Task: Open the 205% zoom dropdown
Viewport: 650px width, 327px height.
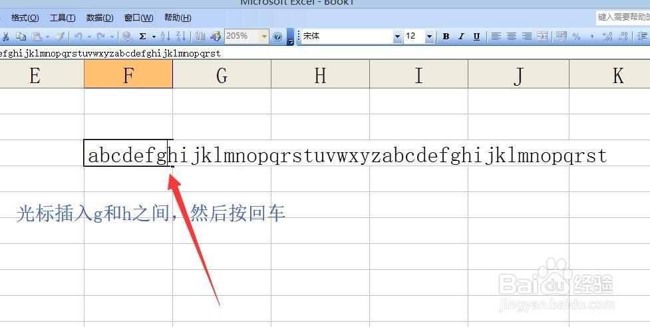Action: [x=264, y=37]
